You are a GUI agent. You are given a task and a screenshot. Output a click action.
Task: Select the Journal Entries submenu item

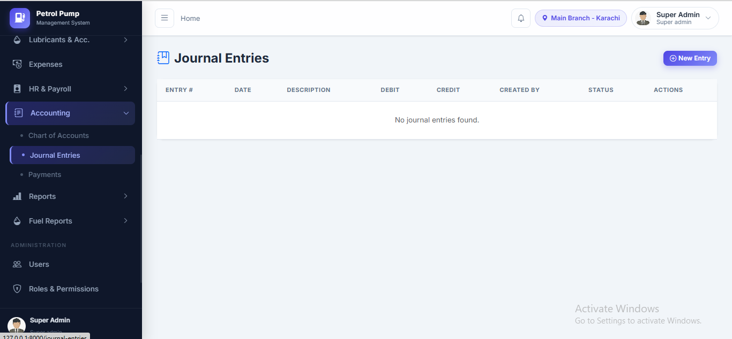click(x=72, y=155)
